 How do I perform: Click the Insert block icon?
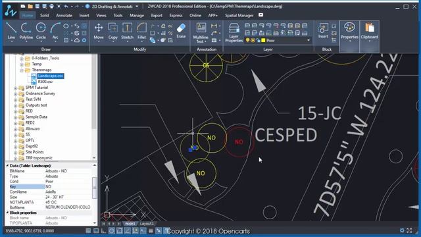(x=323, y=31)
